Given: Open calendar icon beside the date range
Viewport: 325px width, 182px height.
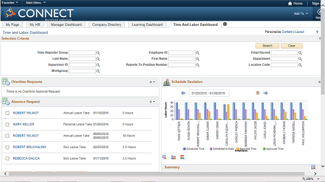Looking at the screenshot, I should 257,93.
